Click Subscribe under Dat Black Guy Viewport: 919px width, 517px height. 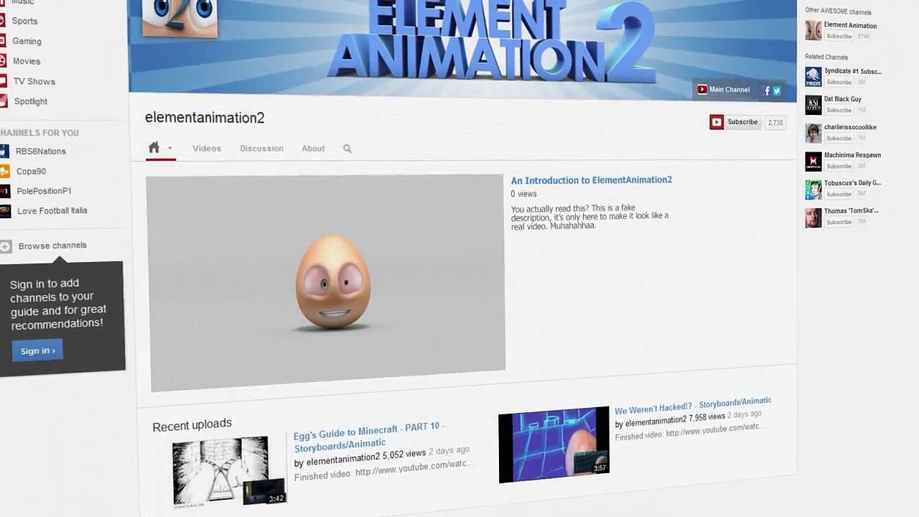point(839,110)
